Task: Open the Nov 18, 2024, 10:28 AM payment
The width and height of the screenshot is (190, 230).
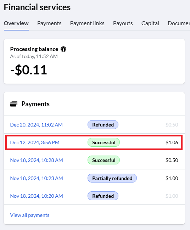Action: 37,160
